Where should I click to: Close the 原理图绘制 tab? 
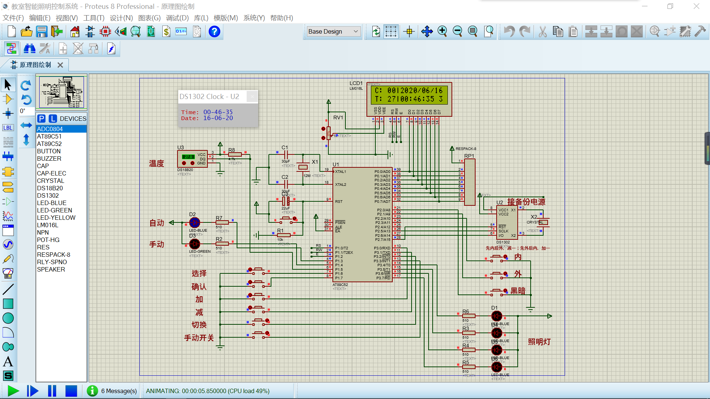60,65
